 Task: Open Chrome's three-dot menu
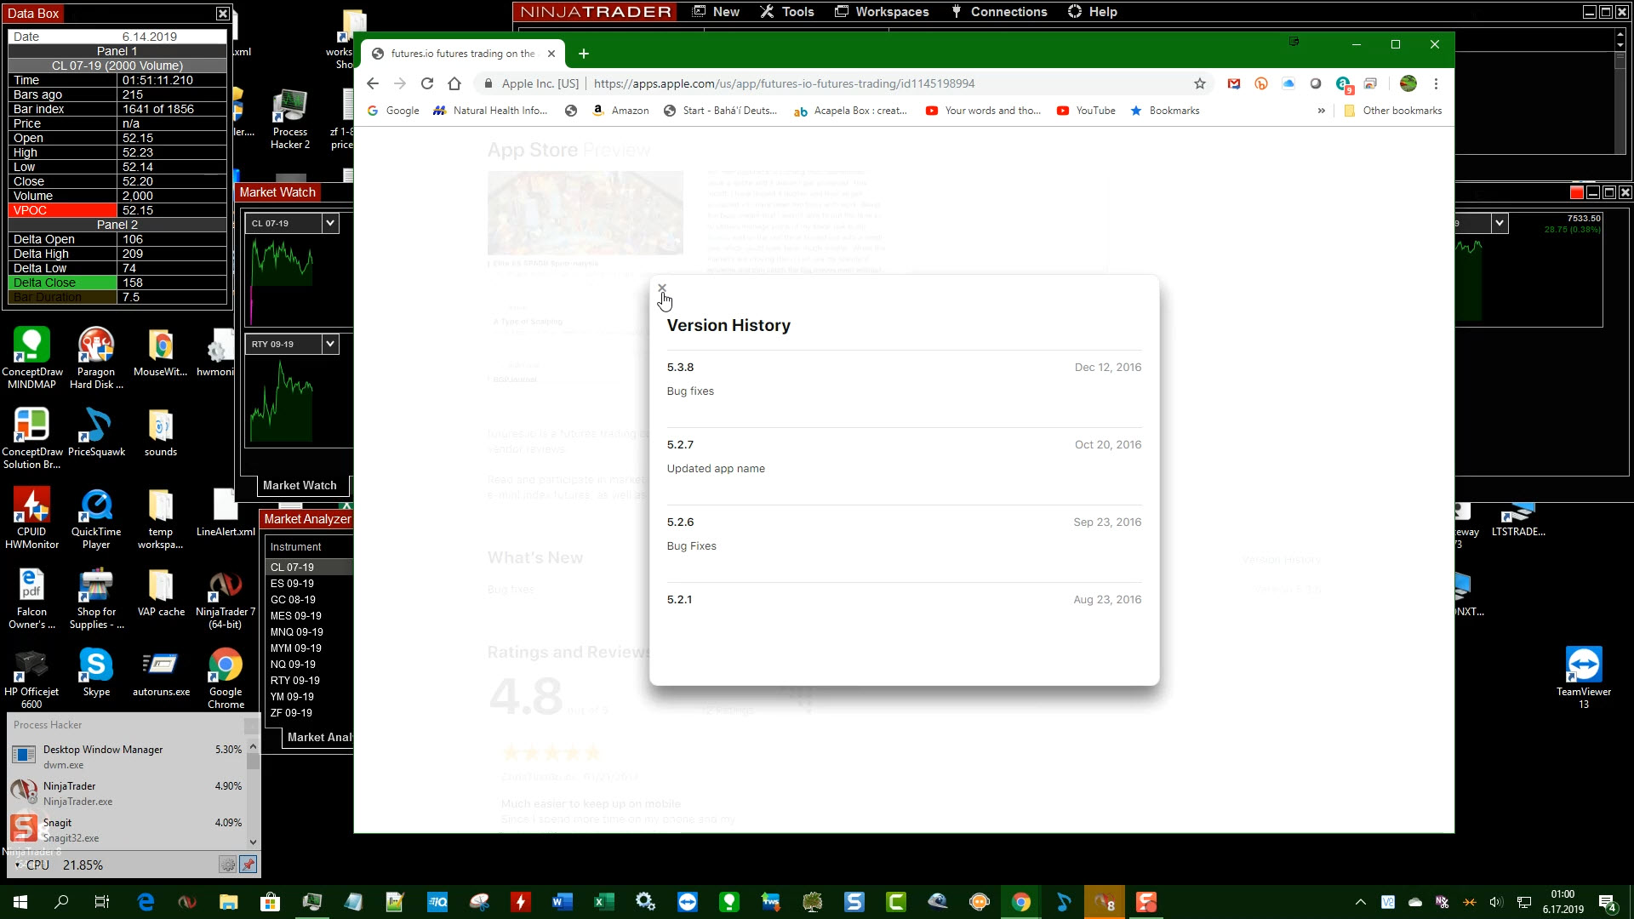[x=1436, y=83]
